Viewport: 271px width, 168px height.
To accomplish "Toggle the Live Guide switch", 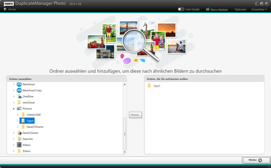I will (181, 9).
